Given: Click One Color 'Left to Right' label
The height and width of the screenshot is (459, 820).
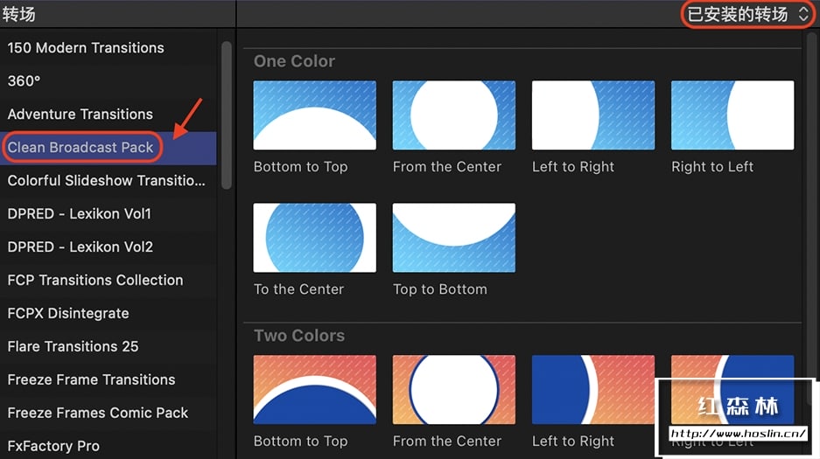Looking at the screenshot, I should [x=573, y=167].
